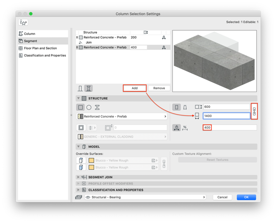Open the Structural - Bearing layer dropdown
This screenshot has height=222, width=276.
tap(145, 197)
